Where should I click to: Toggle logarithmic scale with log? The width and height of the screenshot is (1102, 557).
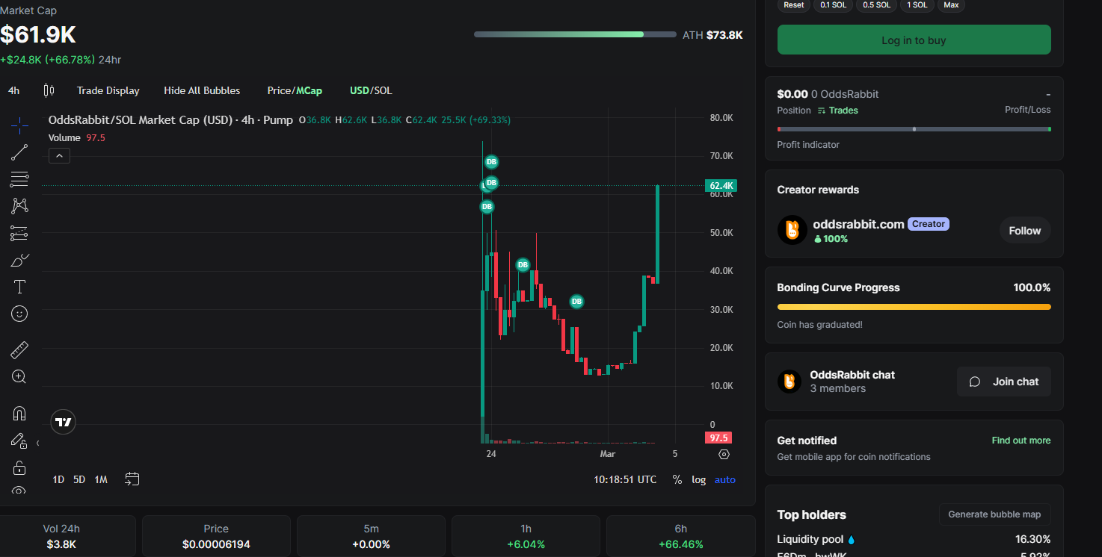tap(698, 479)
